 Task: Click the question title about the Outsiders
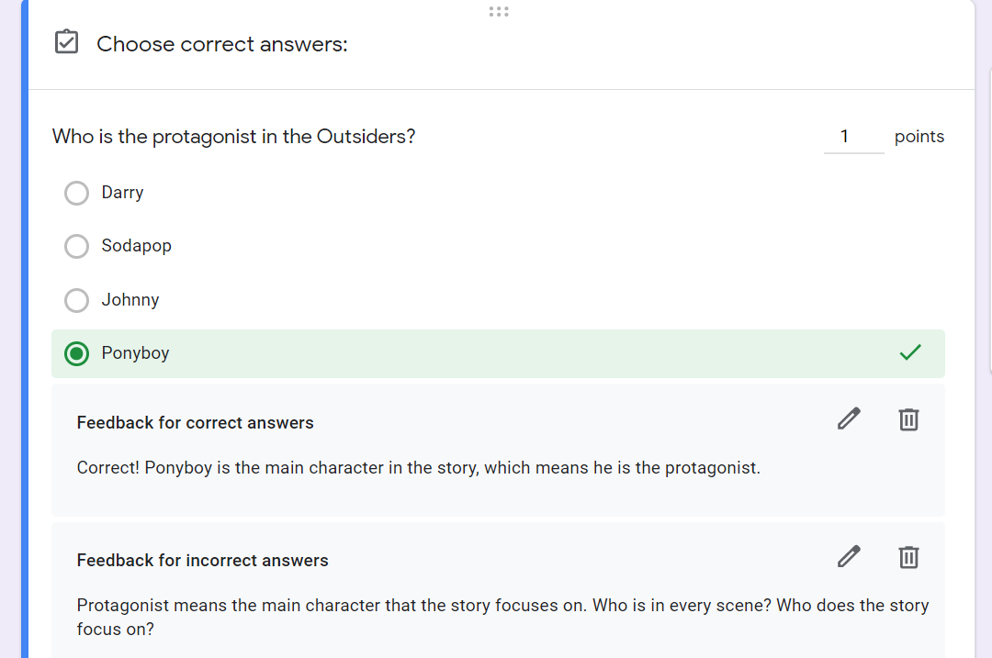[x=234, y=137]
